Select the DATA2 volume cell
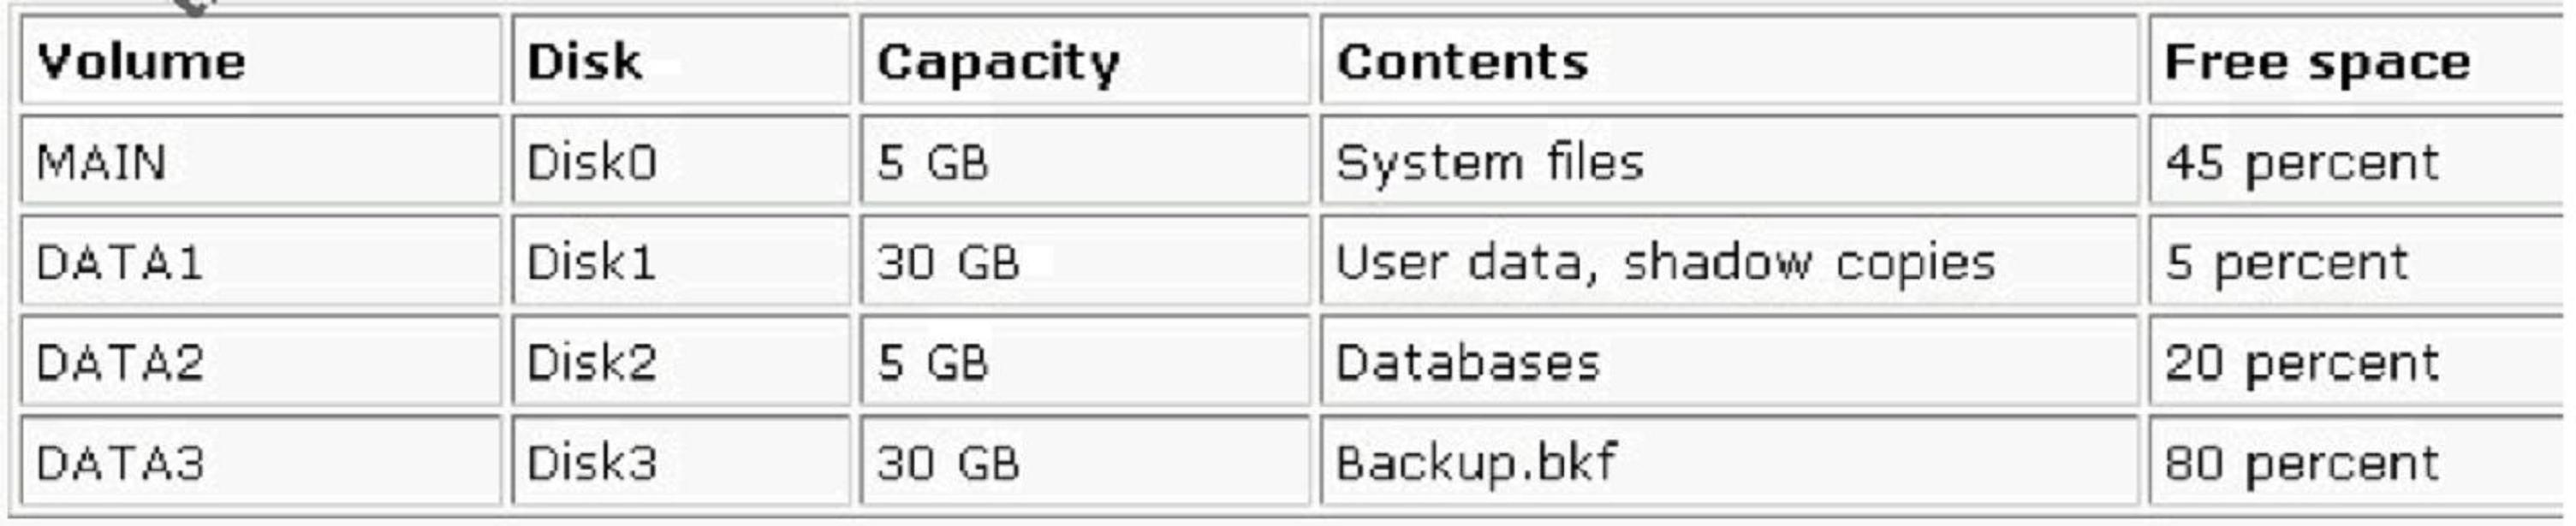The width and height of the screenshot is (2576, 526). 120,363
